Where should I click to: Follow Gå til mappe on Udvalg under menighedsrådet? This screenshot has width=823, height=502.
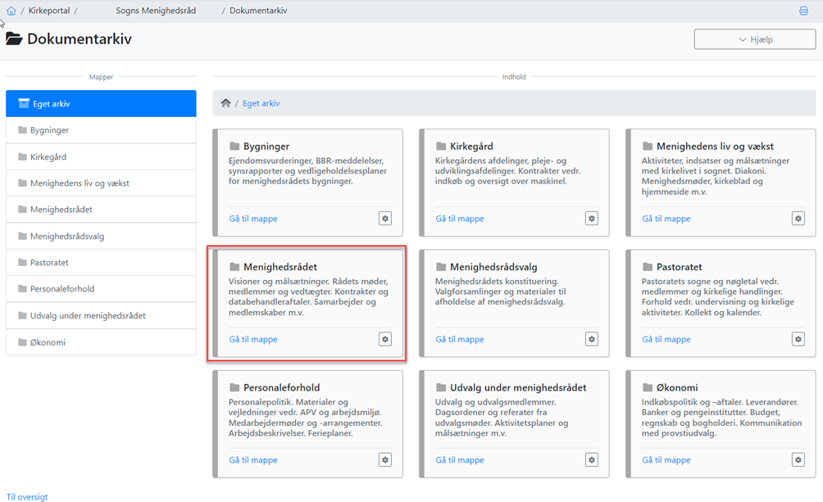pyautogui.click(x=460, y=459)
